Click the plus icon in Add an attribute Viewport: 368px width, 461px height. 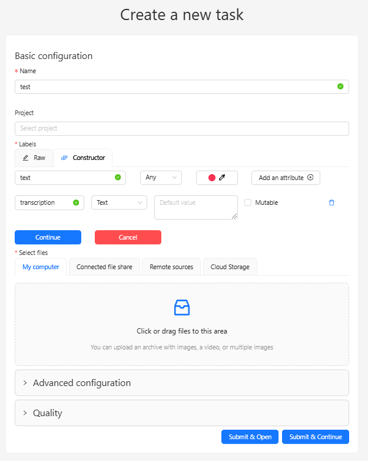310,177
